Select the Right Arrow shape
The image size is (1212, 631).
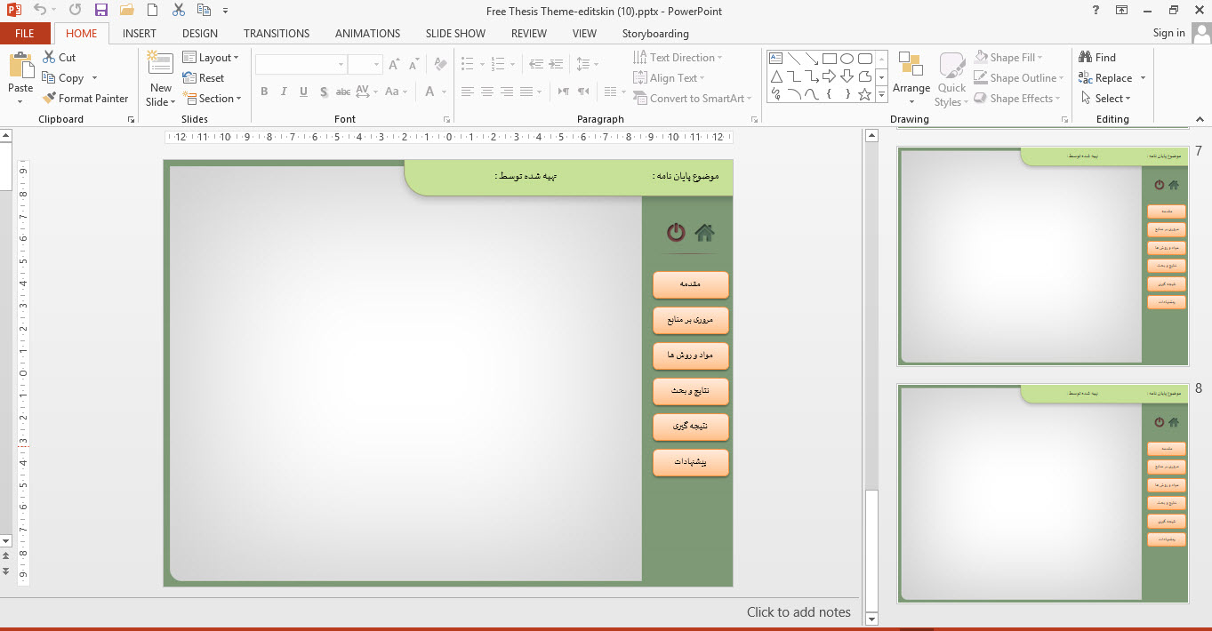pos(829,76)
